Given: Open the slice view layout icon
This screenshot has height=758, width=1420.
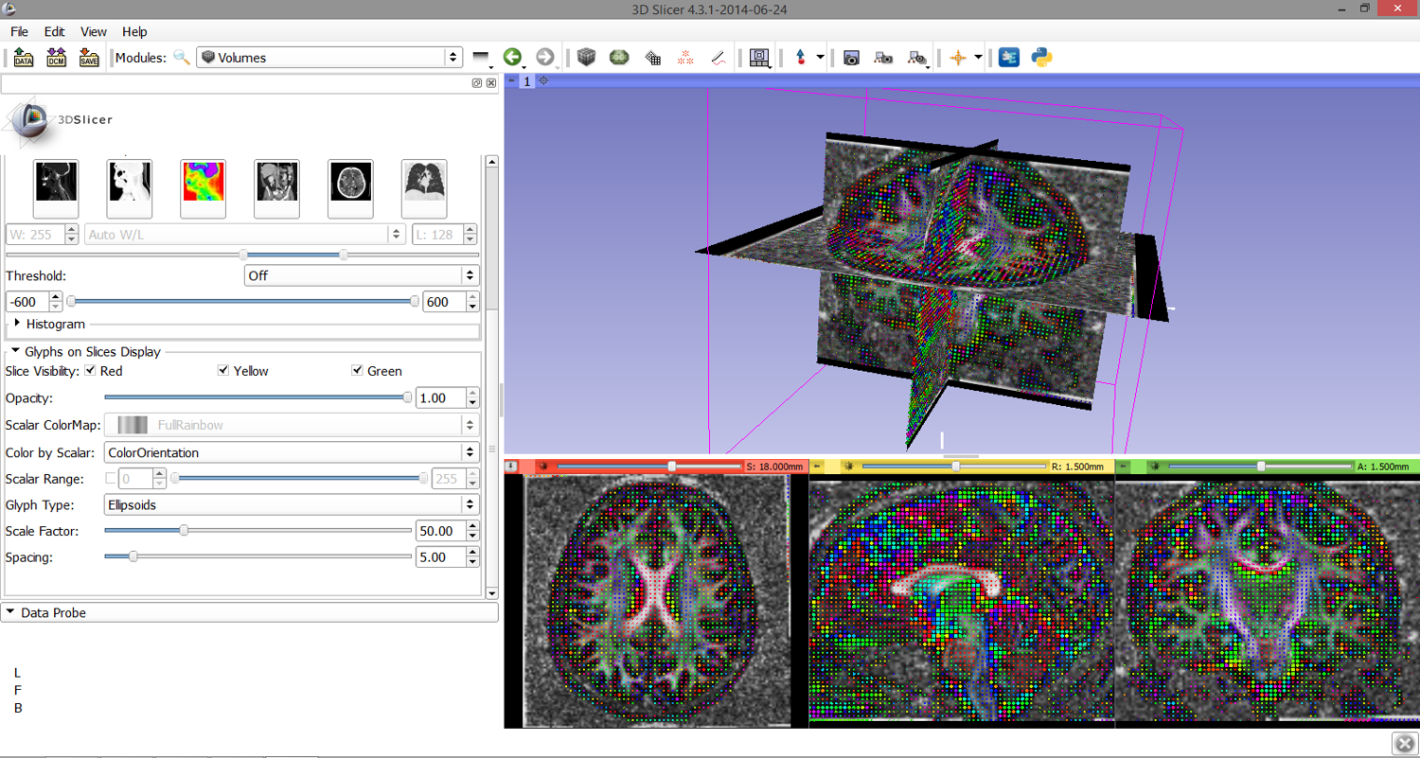Looking at the screenshot, I should click(757, 58).
